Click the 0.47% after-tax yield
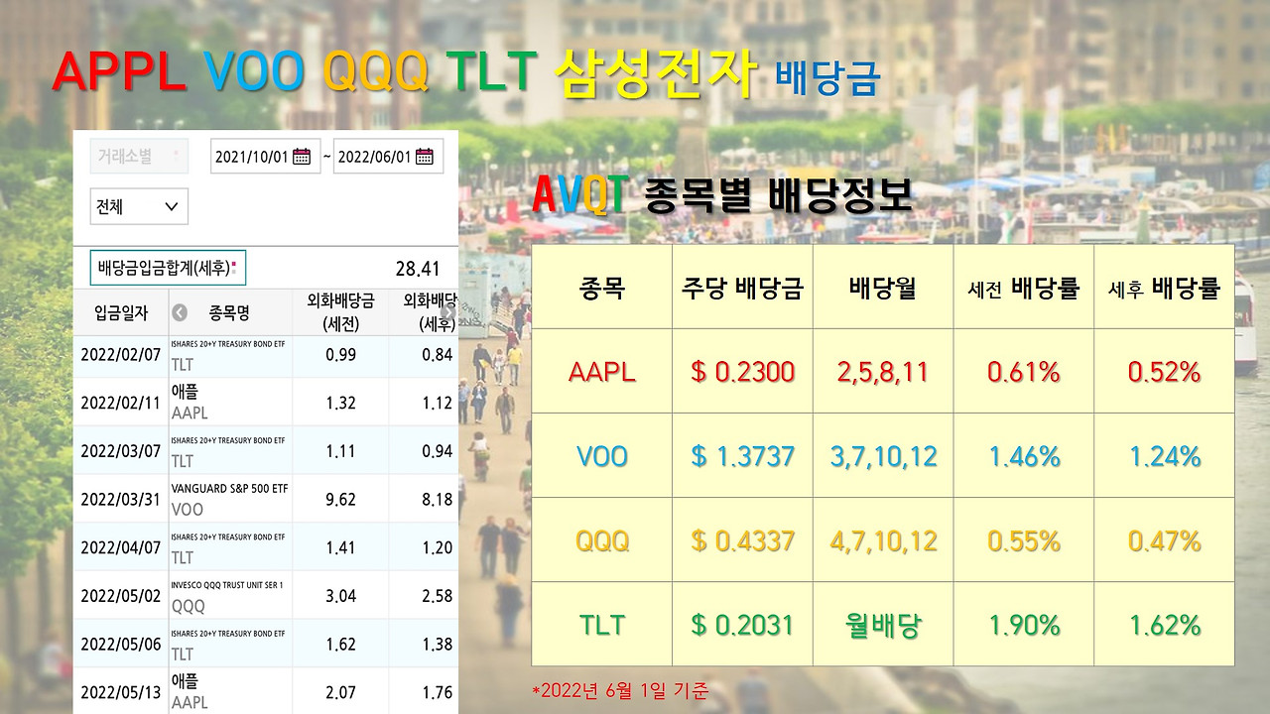 [x=1165, y=540]
